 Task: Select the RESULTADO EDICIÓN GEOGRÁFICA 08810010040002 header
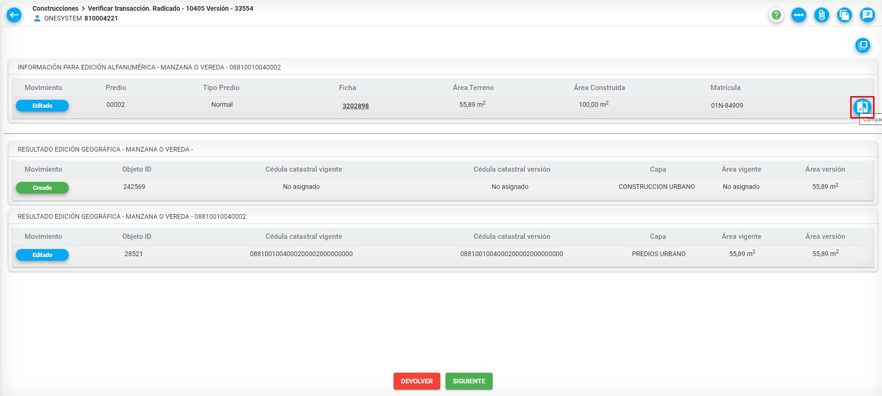[x=443, y=216]
